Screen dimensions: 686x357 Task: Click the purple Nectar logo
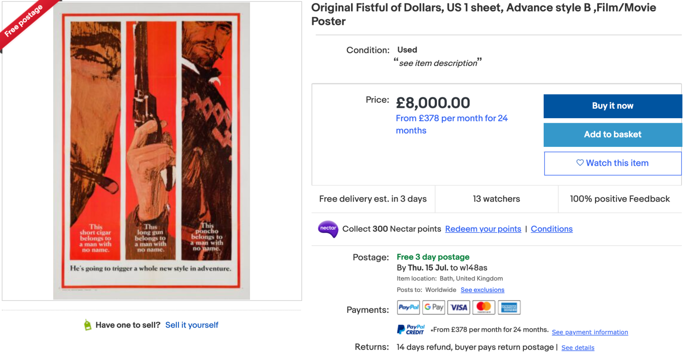[x=328, y=229]
